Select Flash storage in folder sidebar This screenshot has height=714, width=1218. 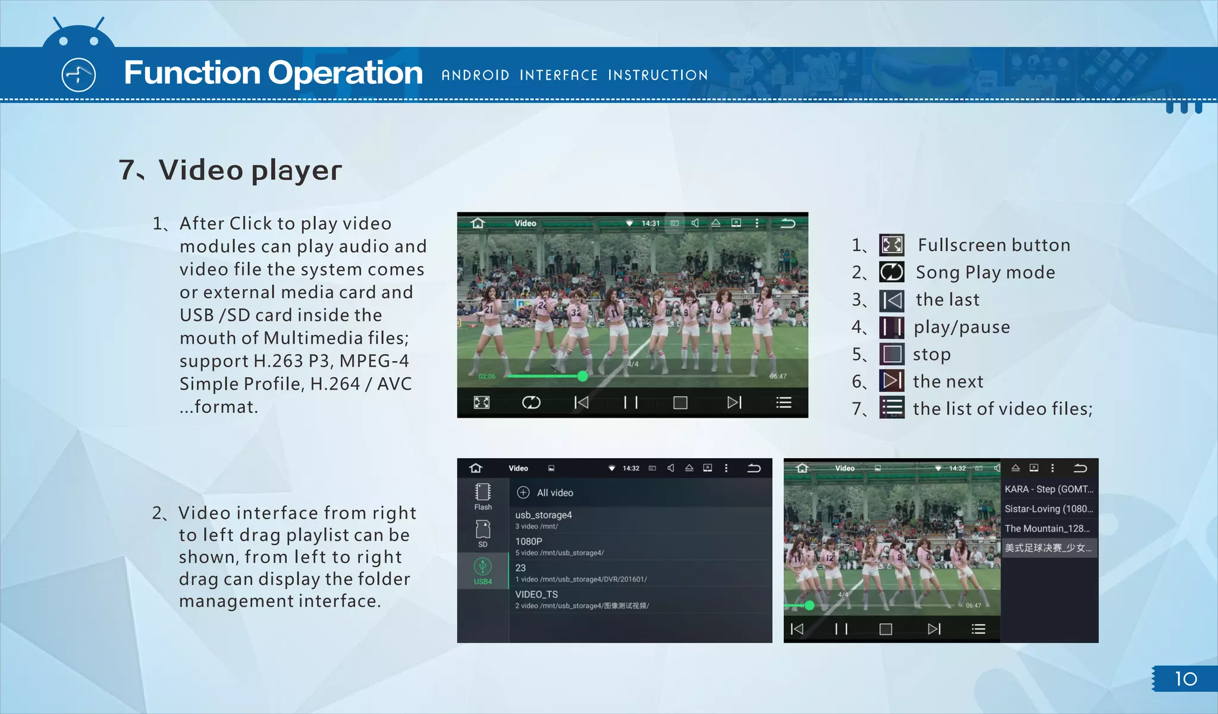(483, 497)
